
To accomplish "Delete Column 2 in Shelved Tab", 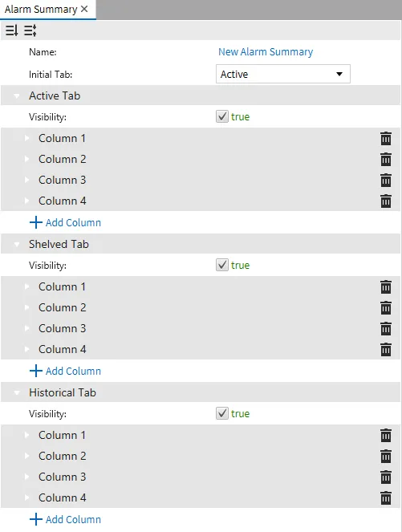I will (x=386, y=308).
